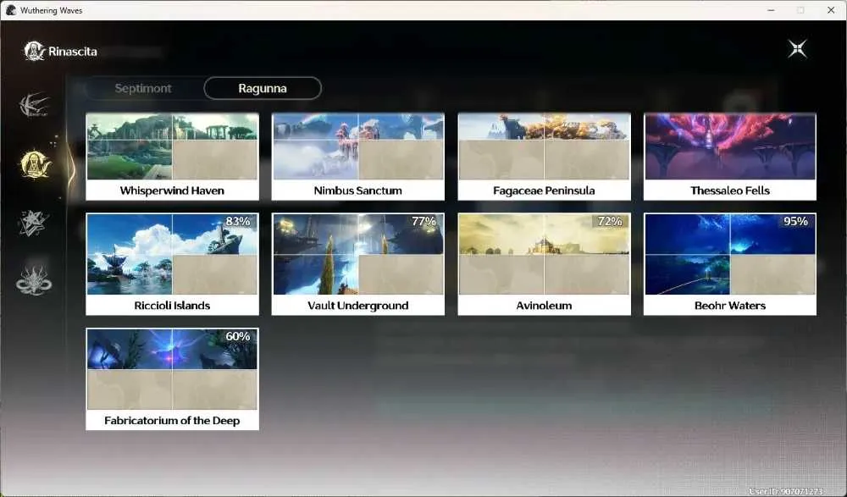Minimize the Wuthering Waves window

click(x=772, y=10)
